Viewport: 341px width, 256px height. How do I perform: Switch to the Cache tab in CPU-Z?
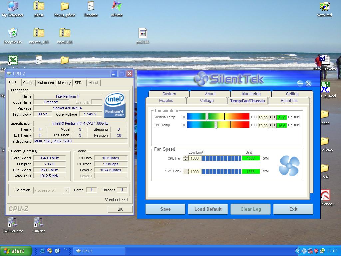pyautogui.click(x=28, y=83)
